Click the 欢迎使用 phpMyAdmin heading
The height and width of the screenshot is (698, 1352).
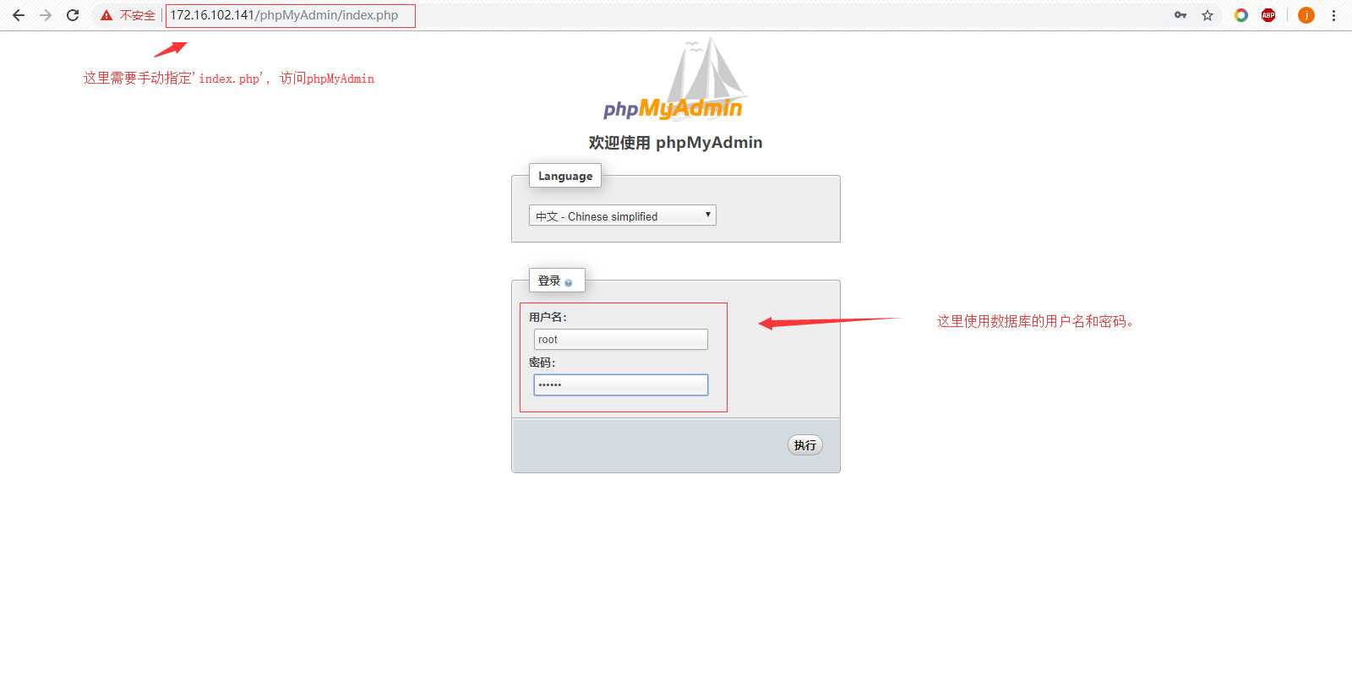pos(676,142)
